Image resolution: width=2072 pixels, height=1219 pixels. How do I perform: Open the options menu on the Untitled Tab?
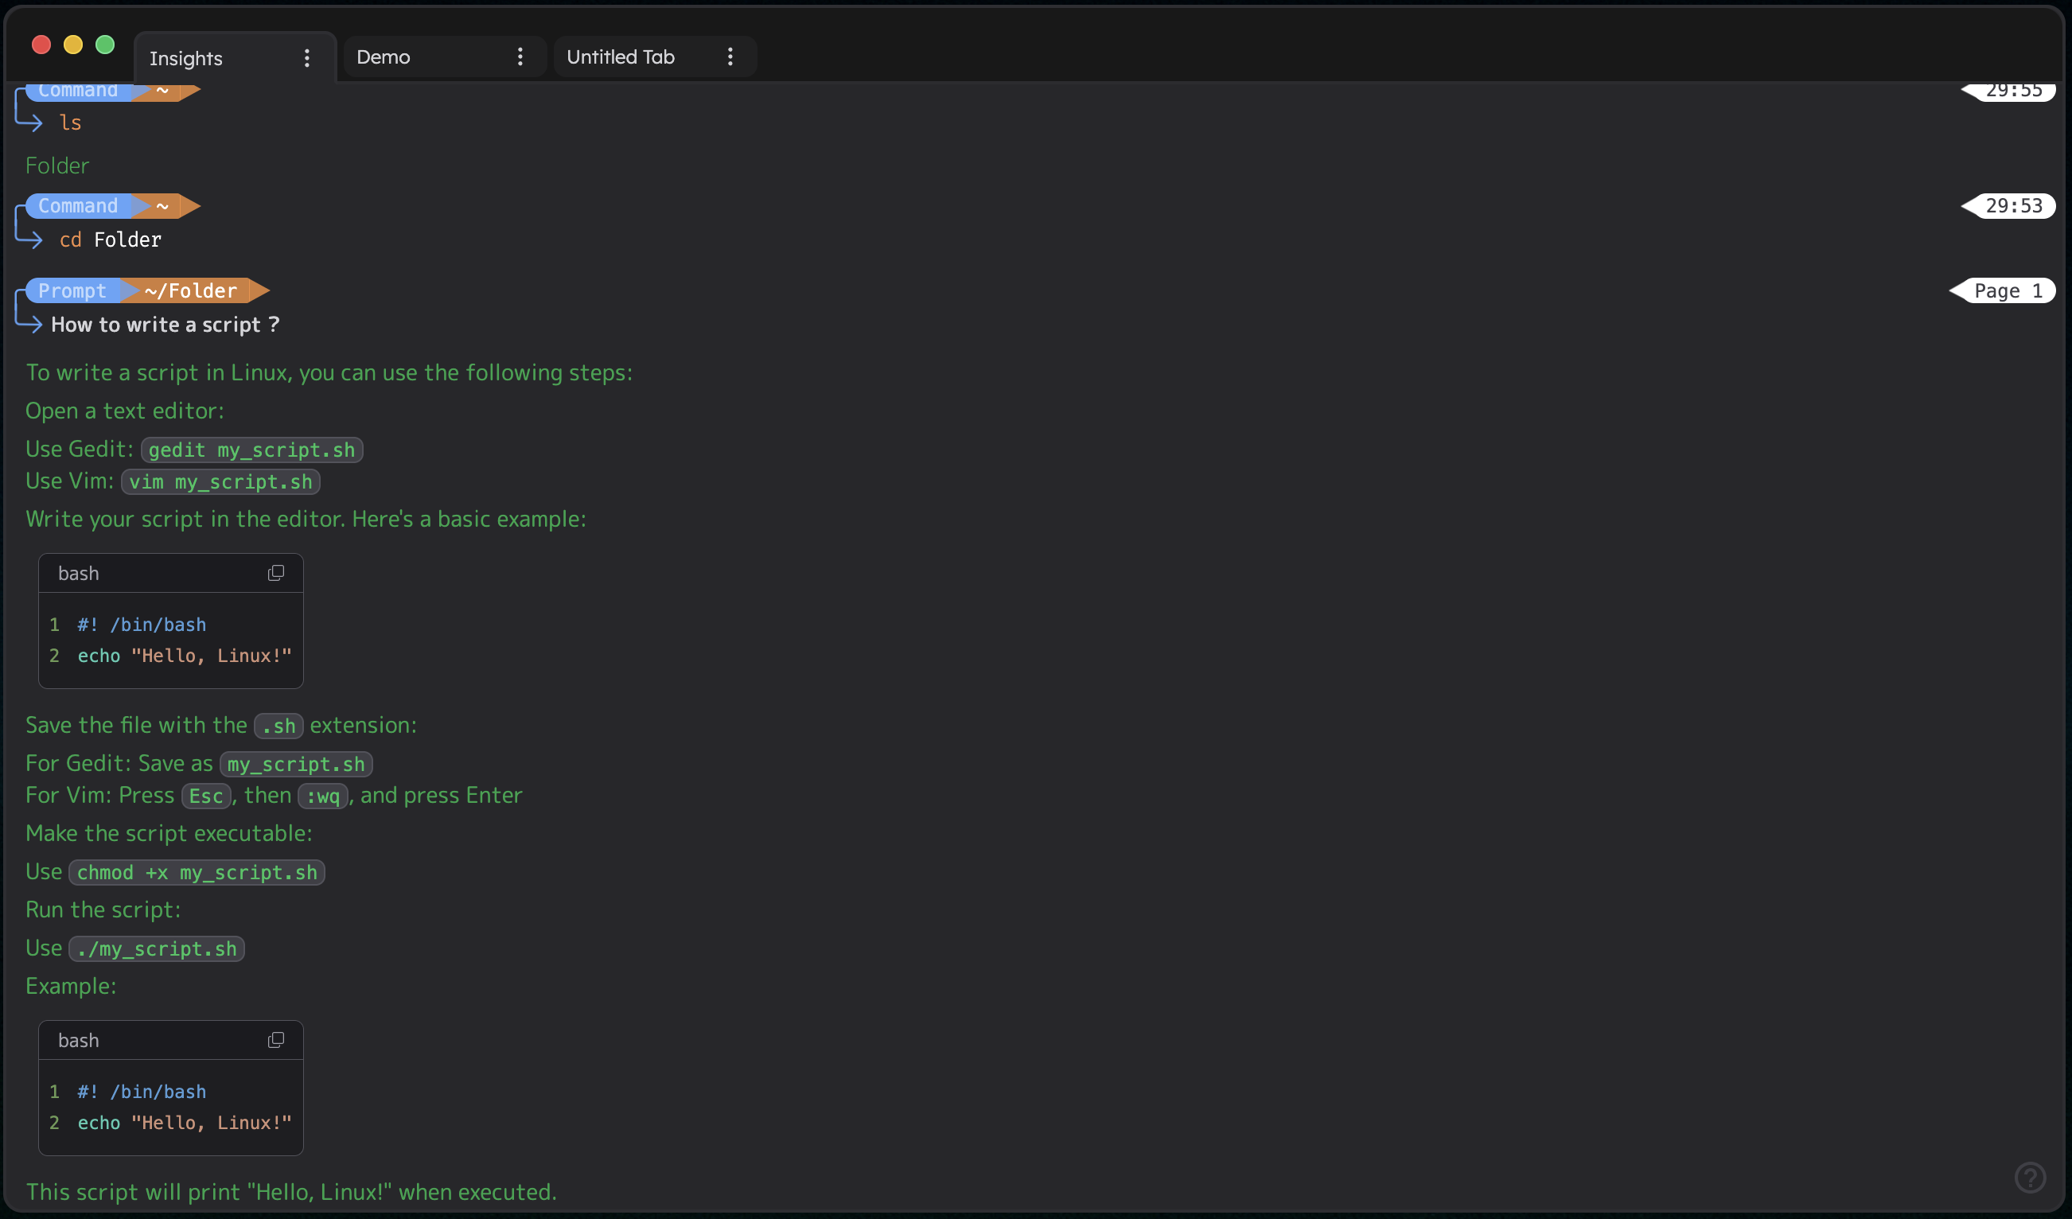[x=730, y=56]
